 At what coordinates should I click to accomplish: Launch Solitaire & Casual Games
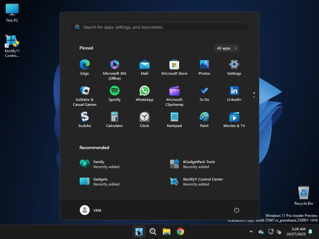coord(85,96)
